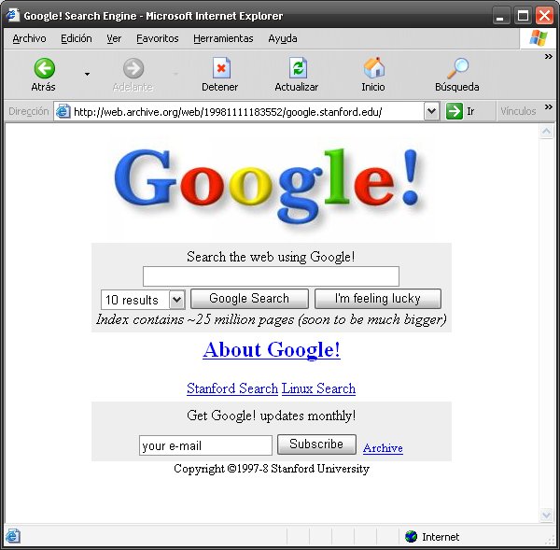The height and width of the screenshot is (550, 560).
Task: Click the Google Search button
Action: point(249,299)
